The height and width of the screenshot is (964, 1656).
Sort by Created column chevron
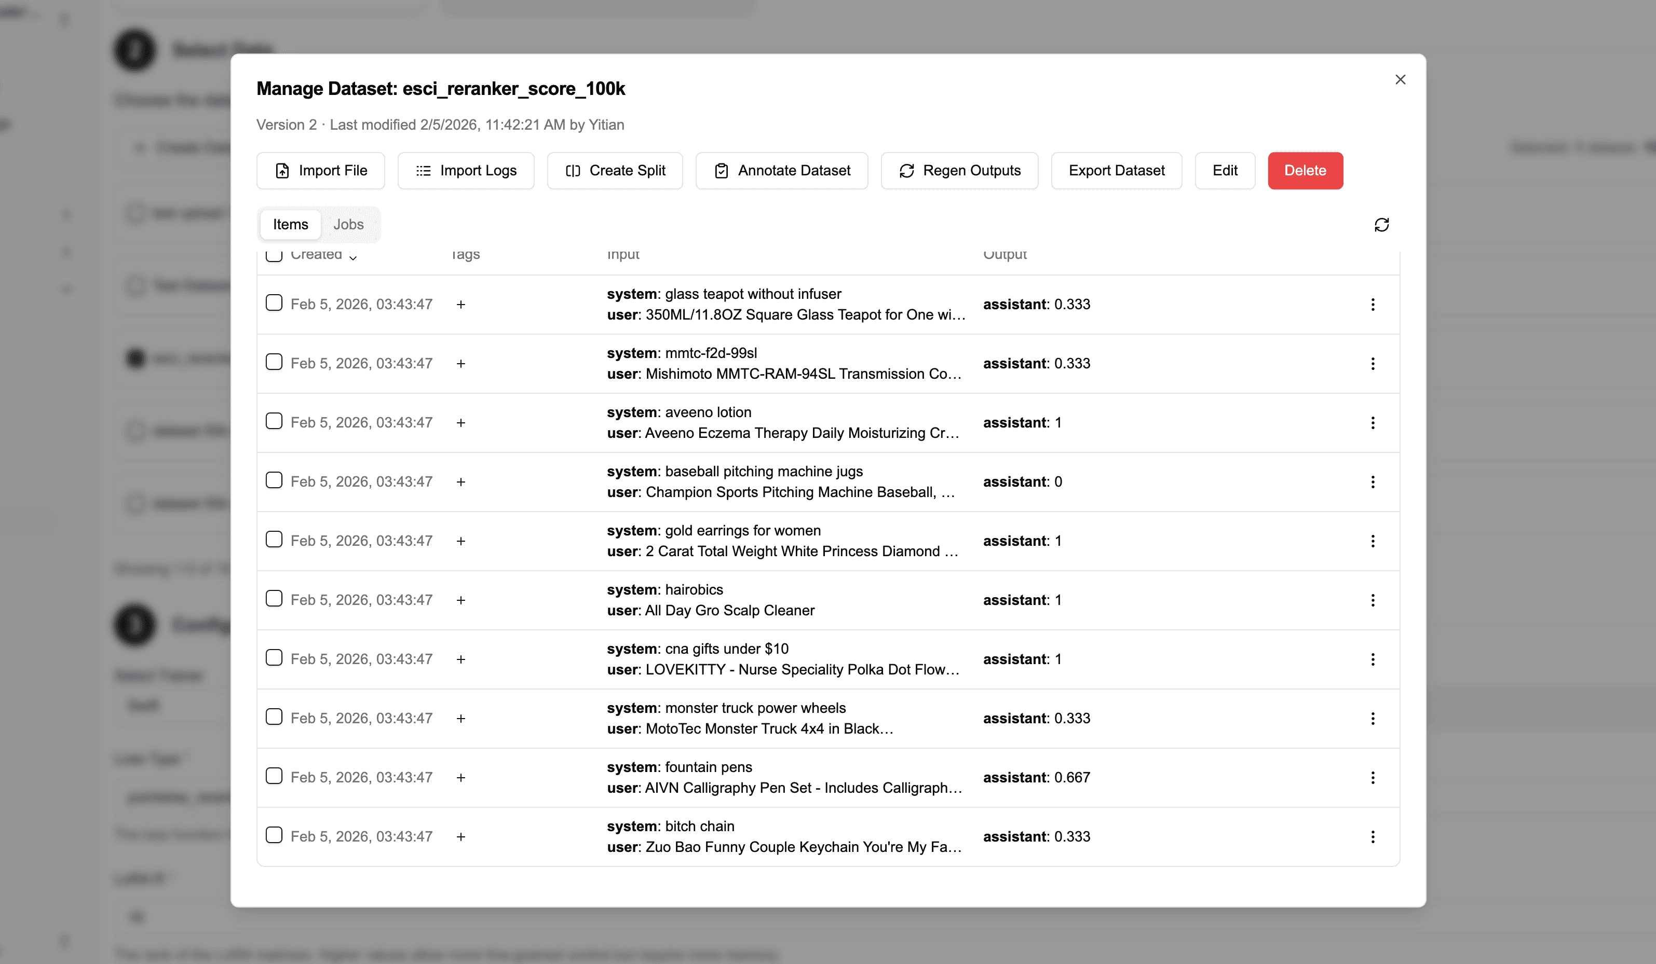click(x=353, y=257)
